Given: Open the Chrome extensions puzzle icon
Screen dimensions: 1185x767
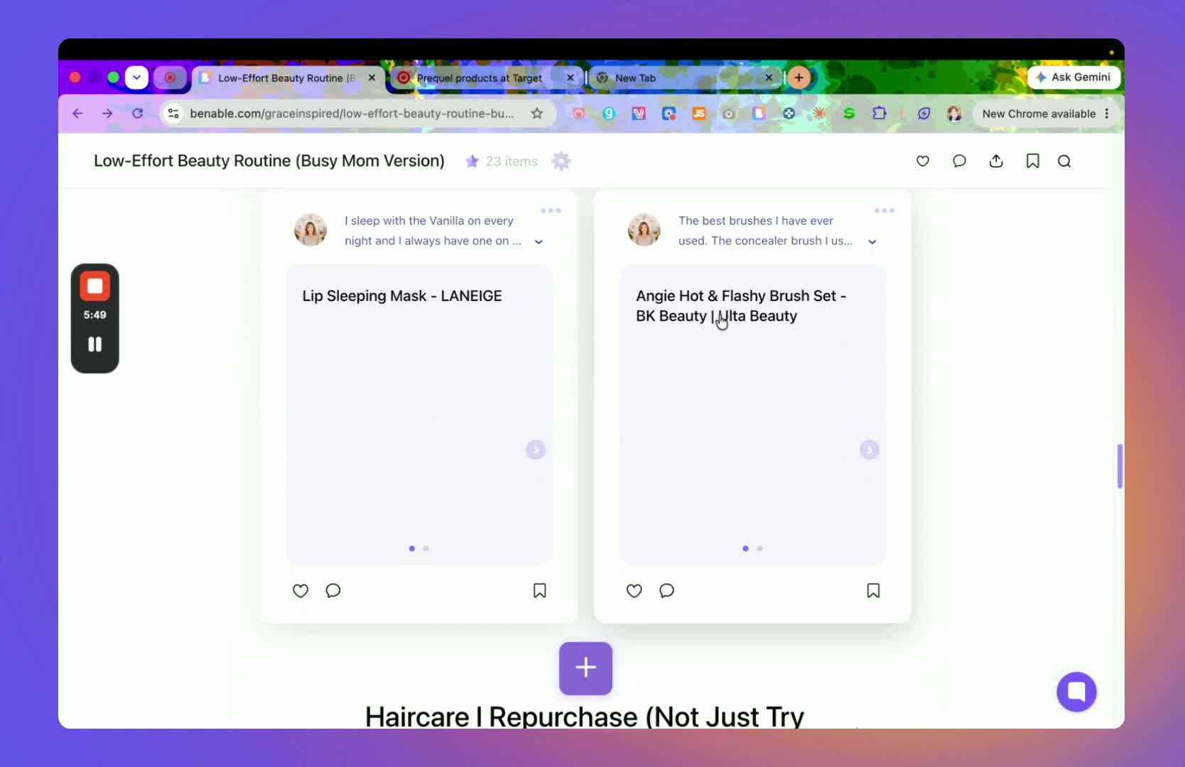Looking at the screenshot, I should tap(880, 114).
